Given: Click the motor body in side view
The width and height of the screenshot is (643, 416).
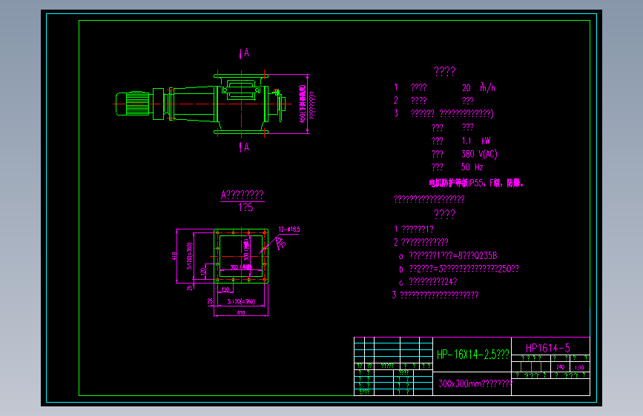Looking at the screenshot, I should (x=133, y=104).
